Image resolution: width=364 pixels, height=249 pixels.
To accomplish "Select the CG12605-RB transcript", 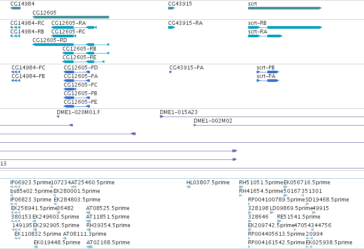I will click(86, 53).
